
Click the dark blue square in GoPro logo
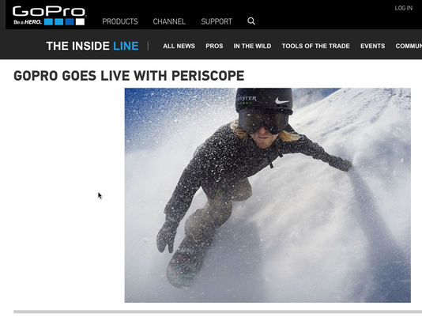coord(70,22)
